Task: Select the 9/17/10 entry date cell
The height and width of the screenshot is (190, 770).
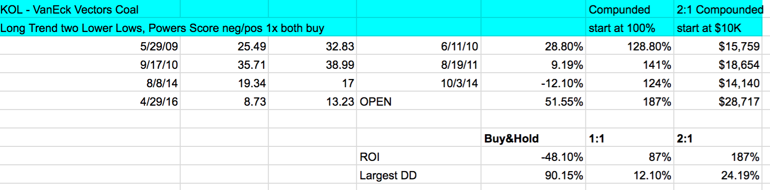Action: click(x=90, y=65)
